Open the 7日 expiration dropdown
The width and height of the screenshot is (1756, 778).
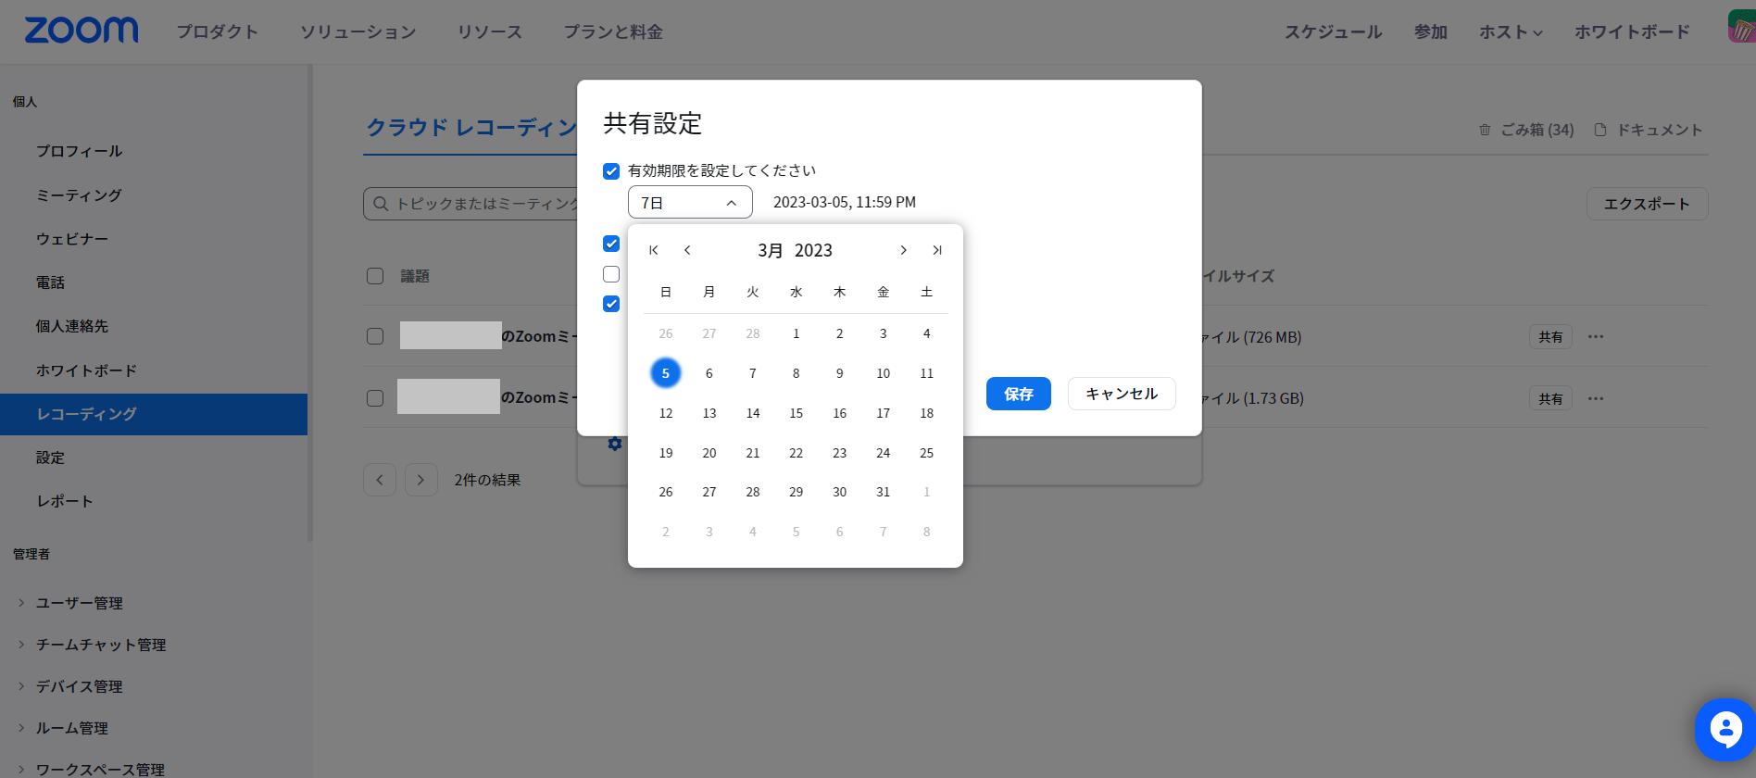pyautogui.click(x=689, y=203)
